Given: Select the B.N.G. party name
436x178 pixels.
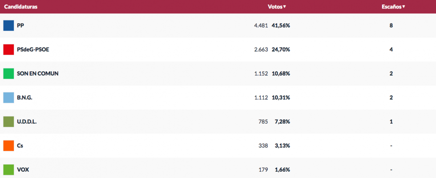Looking at the screenshot, I should (x=25, y=97).
